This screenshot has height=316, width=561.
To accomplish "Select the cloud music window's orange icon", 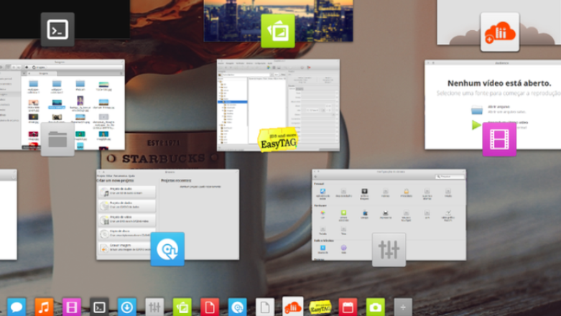I will pos(500,32).
